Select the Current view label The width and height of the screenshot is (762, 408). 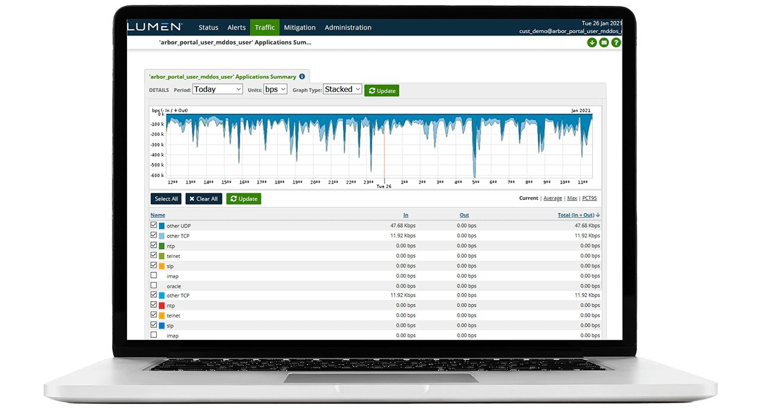529,198
